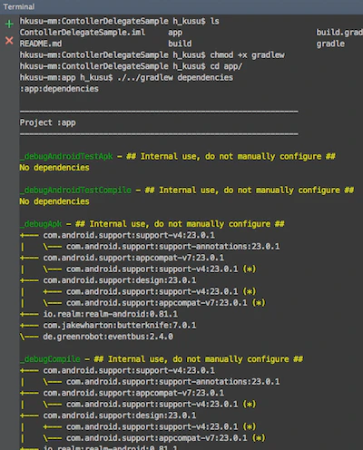Select com.android.support:design:23.0.1 under _debugApk

(x=120, y=280)
